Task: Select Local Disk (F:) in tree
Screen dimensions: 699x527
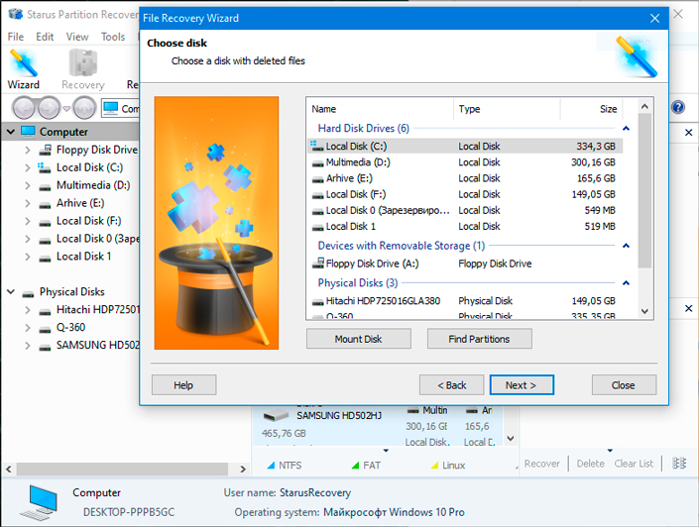Action: pyautogui.click(x=88, y=221)
